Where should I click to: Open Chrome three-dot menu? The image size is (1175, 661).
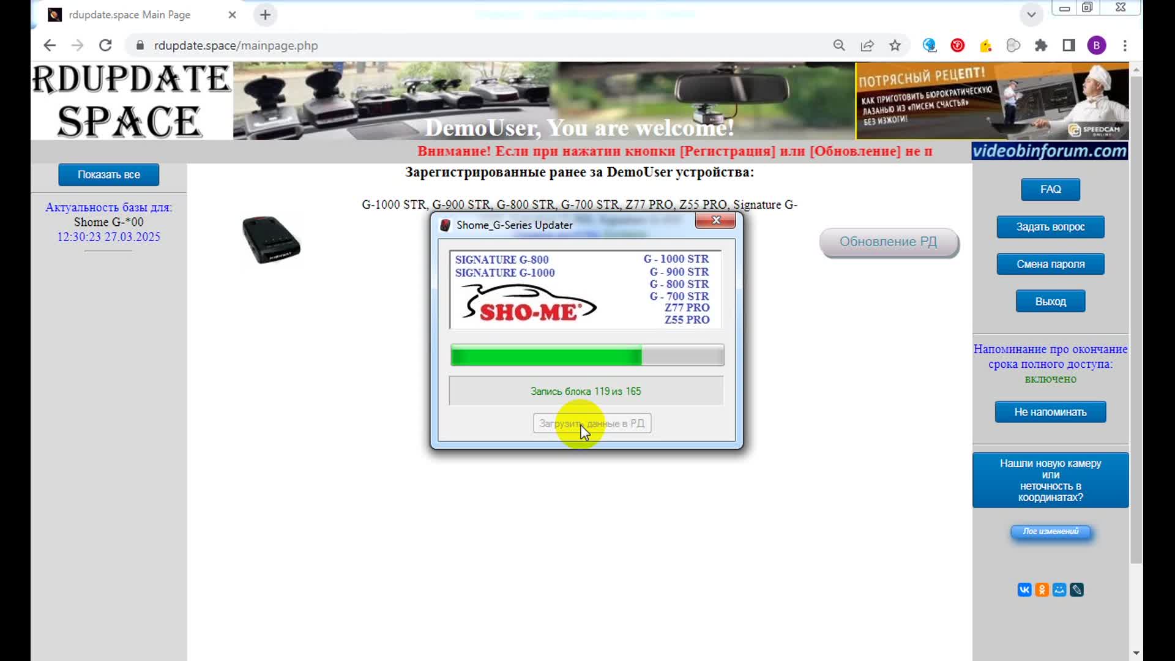(x=1125, y=45)
